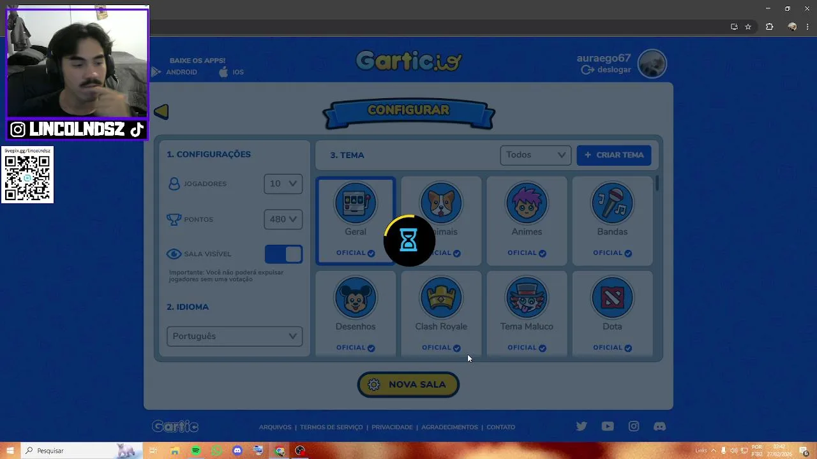The width and height of the screenshot is (817, 459).
Task: Open the Discord icon in footer
Action: 660,426
